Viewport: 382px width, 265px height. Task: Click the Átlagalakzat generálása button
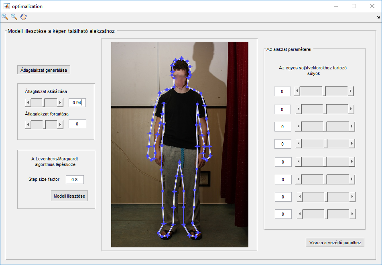[x=44, y=70]
